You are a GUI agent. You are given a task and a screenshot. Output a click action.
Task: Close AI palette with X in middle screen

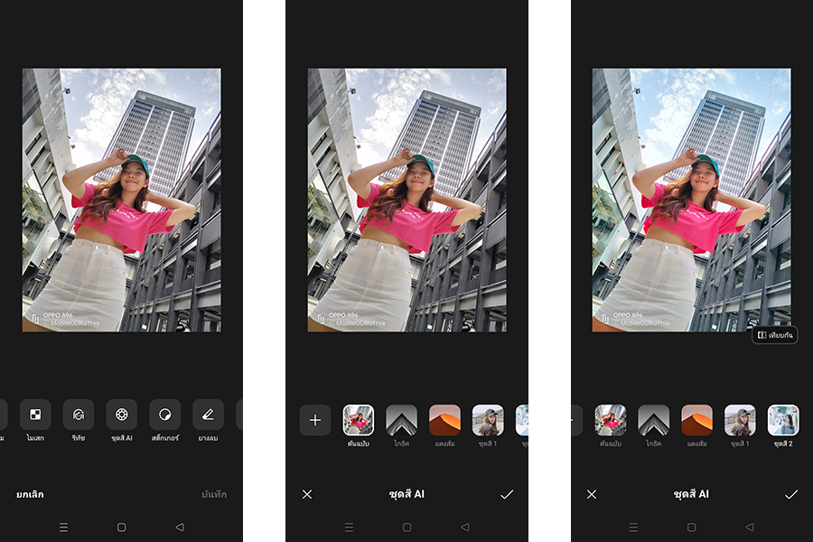pyautogui.click(x=307, y=494)
